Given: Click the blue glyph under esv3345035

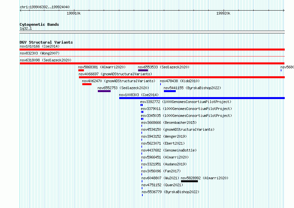Looking at the screenshot, I should pos(142,119).
